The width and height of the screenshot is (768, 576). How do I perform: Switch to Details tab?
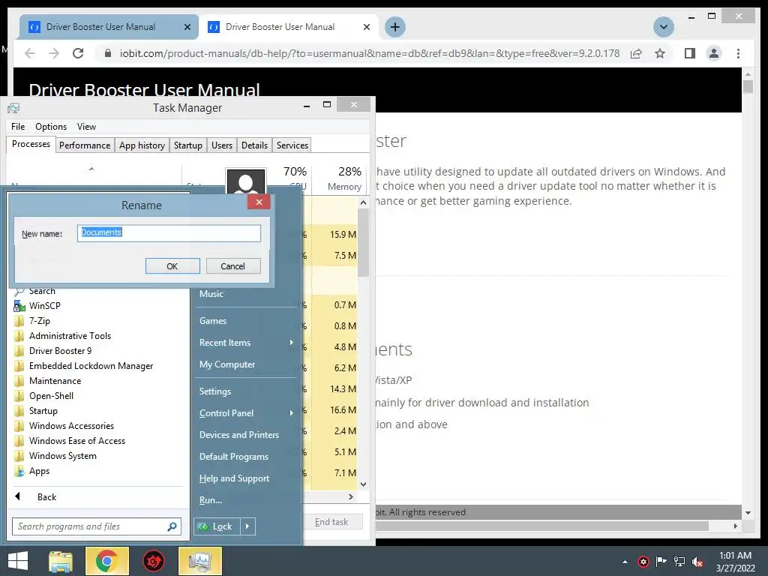tap(255, 145)
